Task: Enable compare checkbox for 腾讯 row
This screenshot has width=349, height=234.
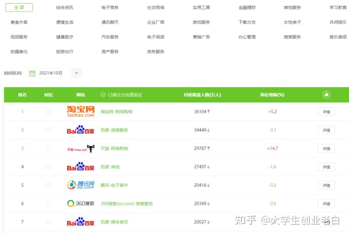Action: click(48, 185)
